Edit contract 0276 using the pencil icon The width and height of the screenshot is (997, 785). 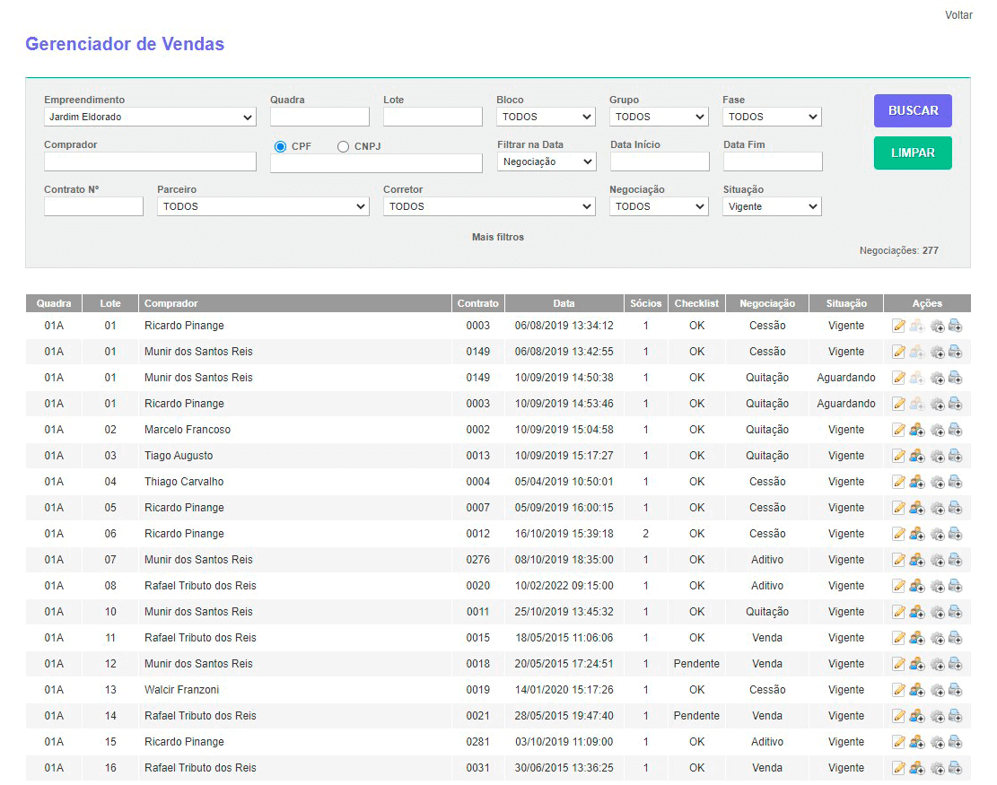(898, 560)
